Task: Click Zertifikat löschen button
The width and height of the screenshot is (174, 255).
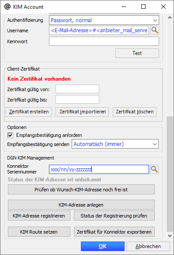Action: [x=135, y=112]
